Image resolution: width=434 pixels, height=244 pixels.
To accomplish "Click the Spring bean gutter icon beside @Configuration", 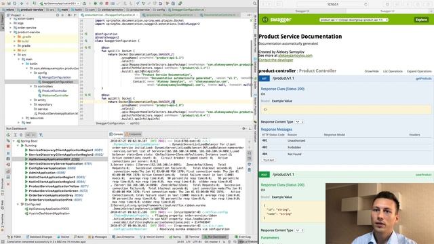I will [x=86, y=34].
